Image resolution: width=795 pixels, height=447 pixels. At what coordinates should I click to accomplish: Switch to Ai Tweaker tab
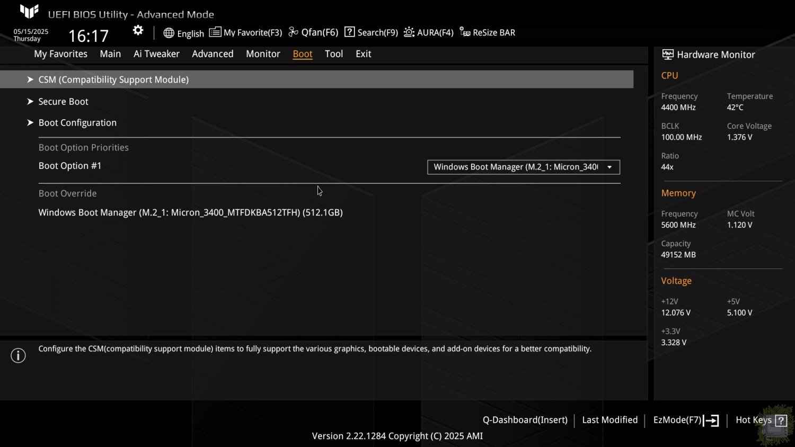tap(156, 54)
